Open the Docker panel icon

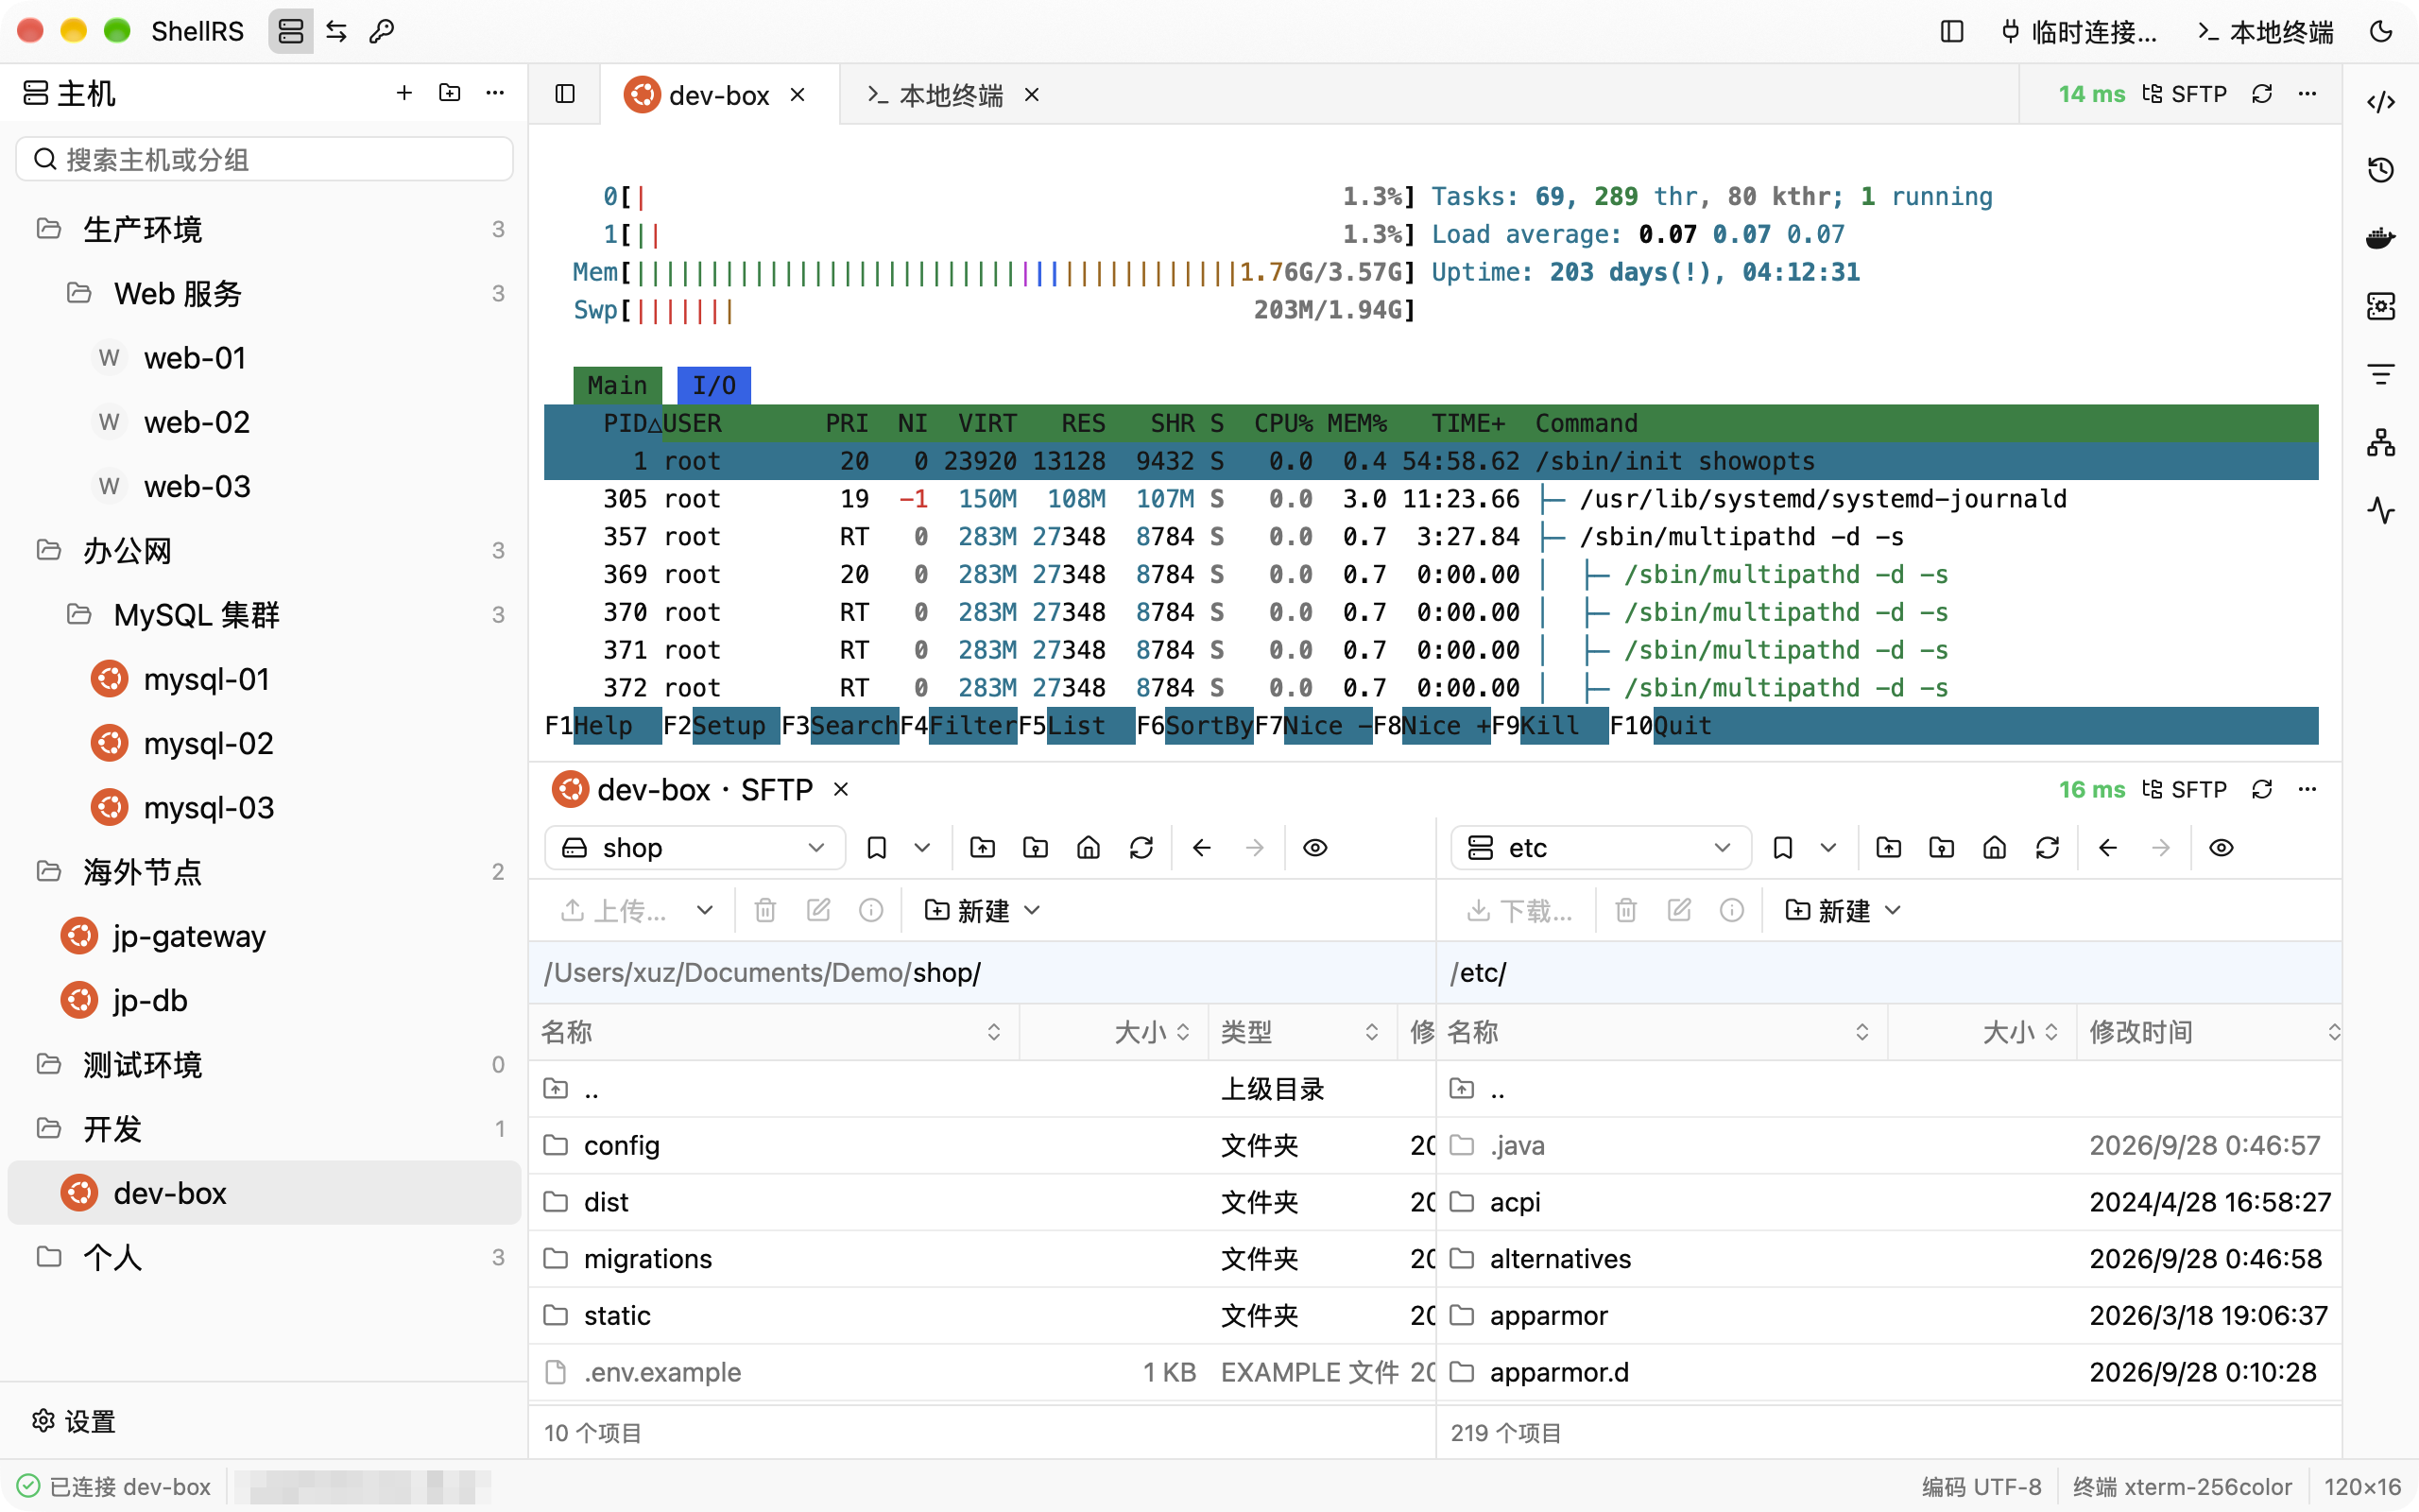tap(2381, 238)
